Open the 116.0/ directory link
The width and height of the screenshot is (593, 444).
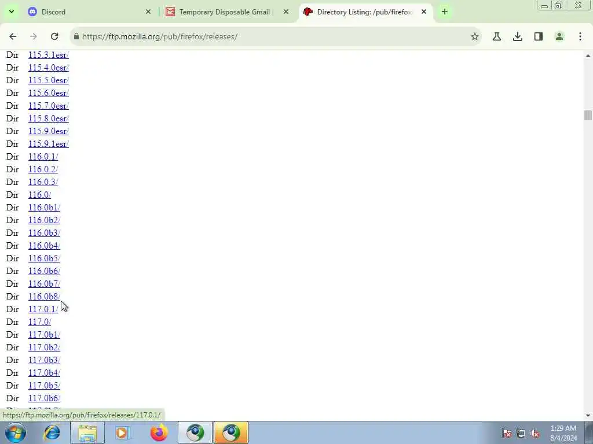click(39, 195)
